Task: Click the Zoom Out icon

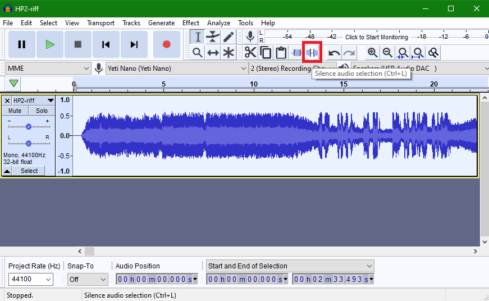Action: coord(387,52)
